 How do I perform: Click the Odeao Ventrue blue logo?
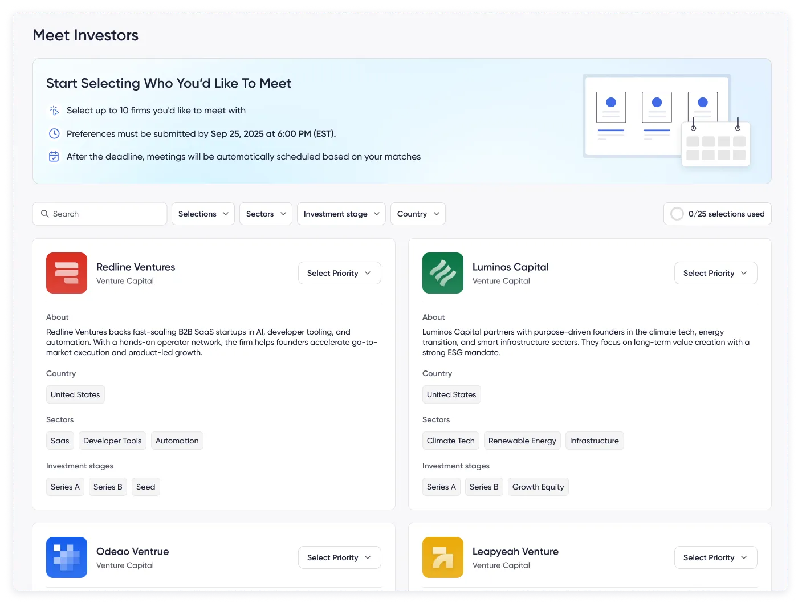[x=67, y=557]
